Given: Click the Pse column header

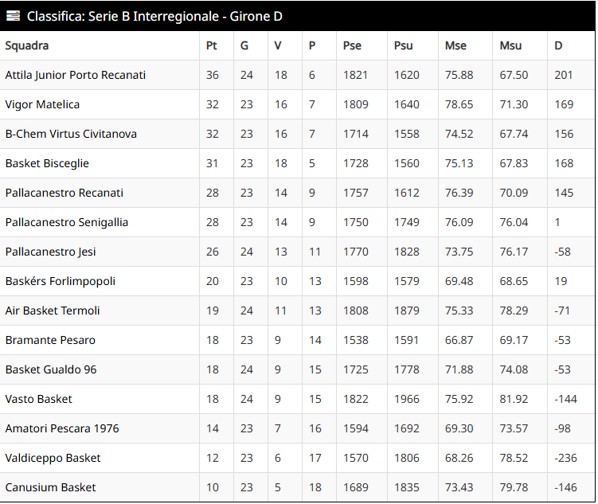Looking at the screenshot, I should click(352, 45).
